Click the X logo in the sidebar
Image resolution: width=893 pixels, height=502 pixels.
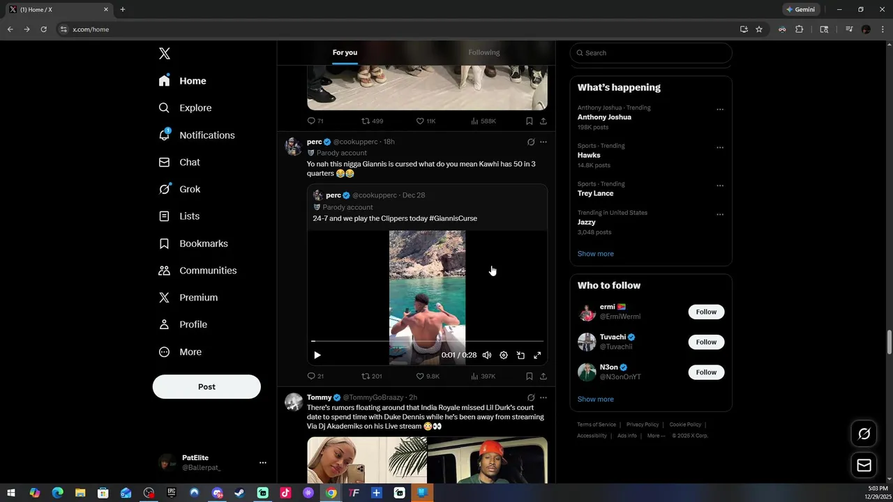click(x=165, y=54)
